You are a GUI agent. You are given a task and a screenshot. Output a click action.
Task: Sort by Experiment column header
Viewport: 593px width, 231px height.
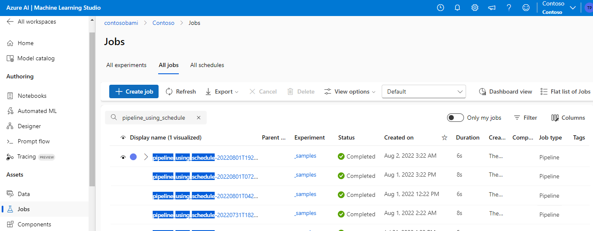tap(310, 137)
